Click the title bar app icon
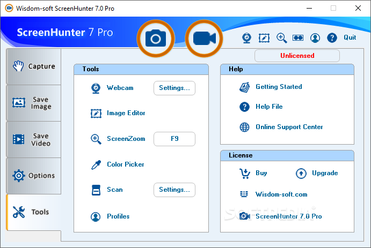Viewport: 371px width, 248px height. coord(9,8)
